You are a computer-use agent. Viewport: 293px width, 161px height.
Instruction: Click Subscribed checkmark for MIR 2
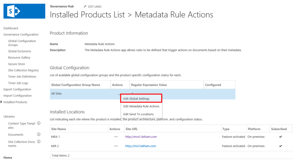280,146
